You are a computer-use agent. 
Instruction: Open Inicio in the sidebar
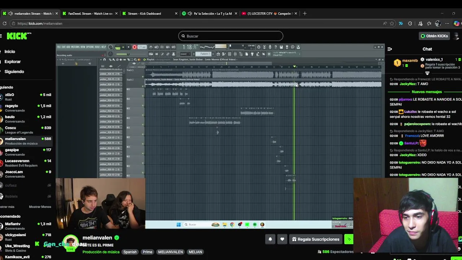(x=10, y=52)
